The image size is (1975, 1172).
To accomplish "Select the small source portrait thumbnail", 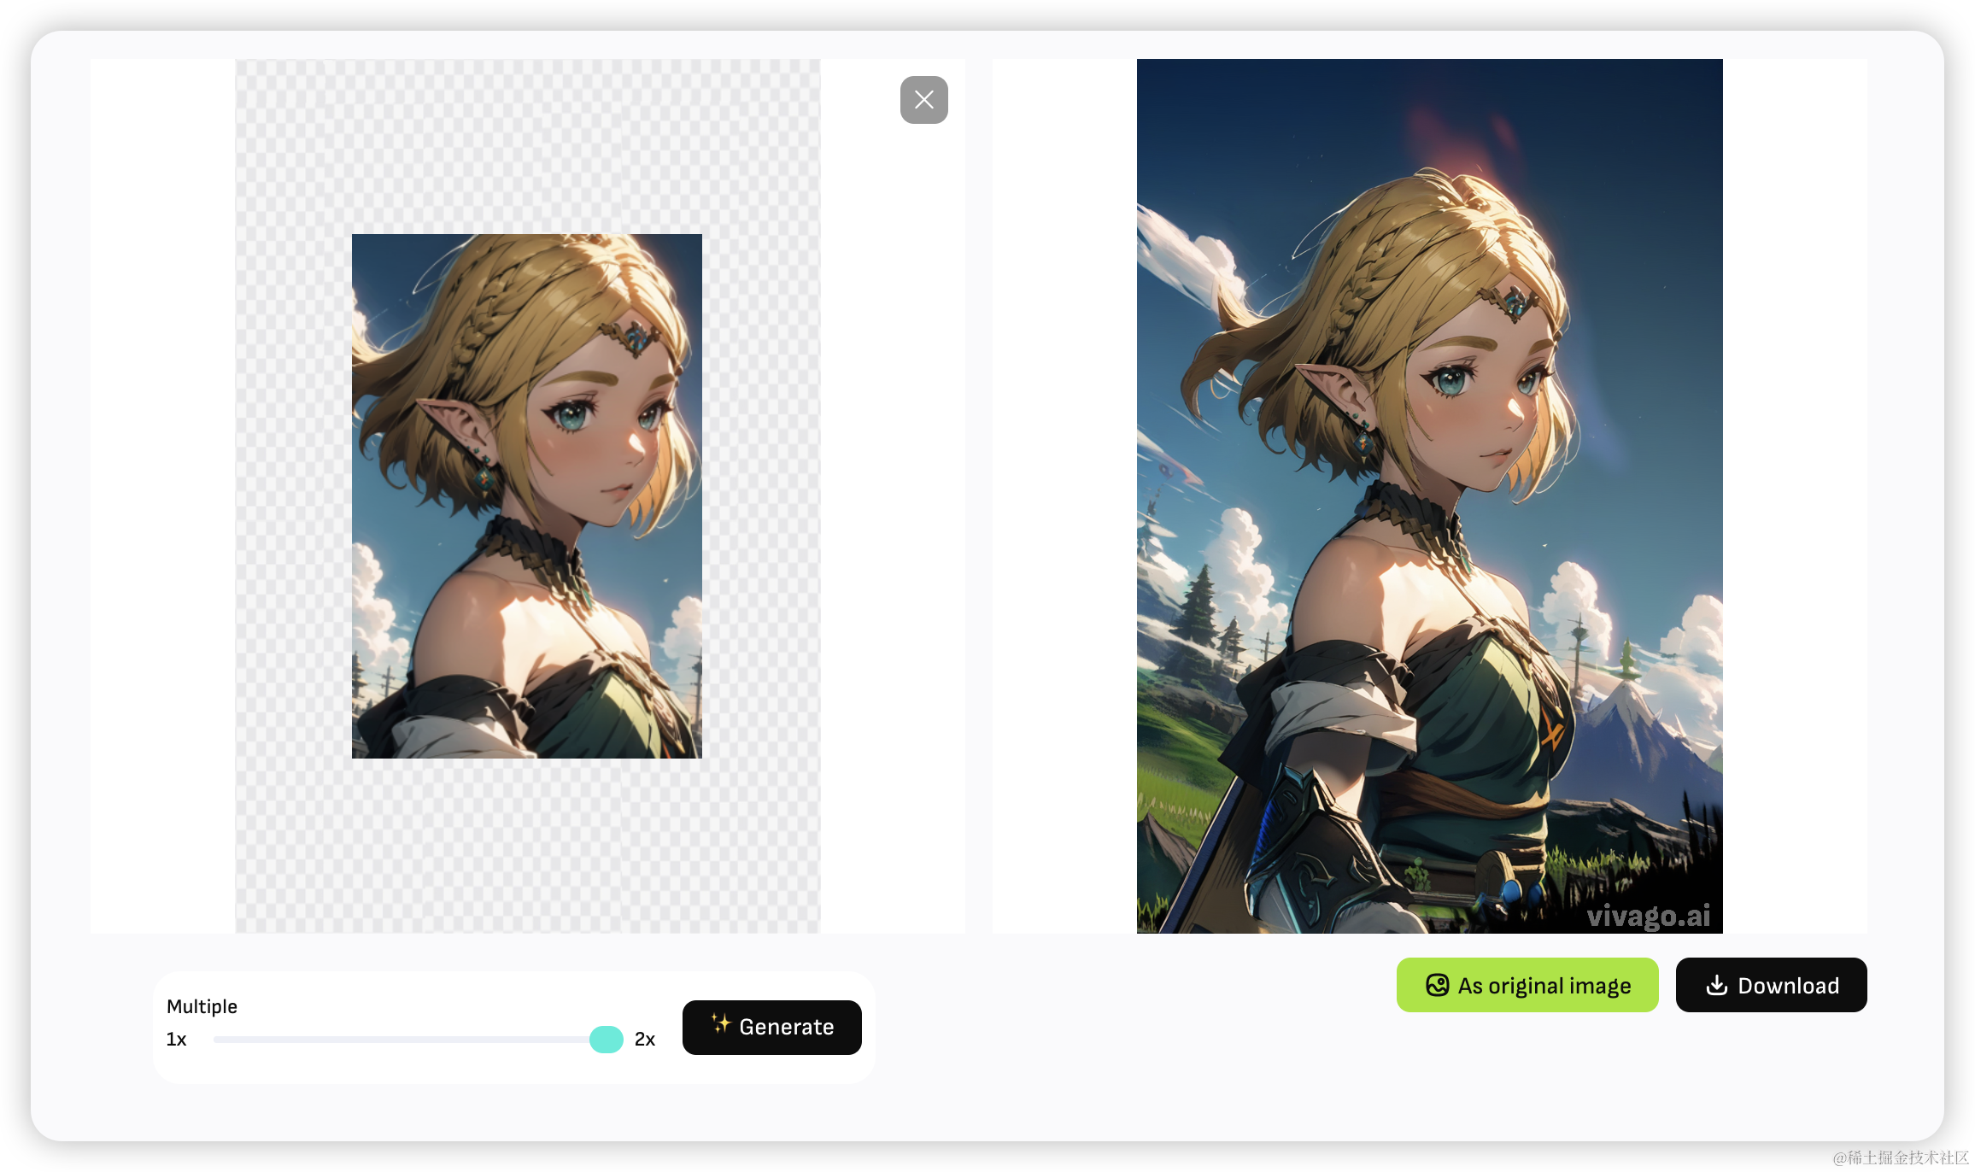I will pyautogui.click(x=526, y=496).
